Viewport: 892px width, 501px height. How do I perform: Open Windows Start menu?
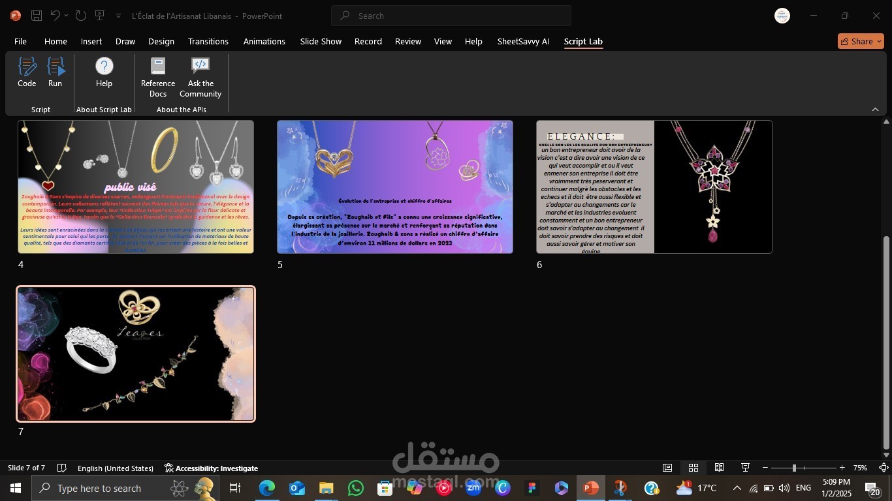[x=15, y=488]
